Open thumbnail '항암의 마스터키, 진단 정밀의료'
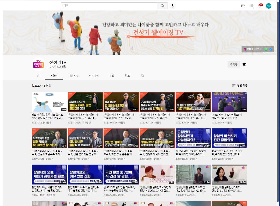The width and height of the screenshot is (280, 206). tap(229, 138)
